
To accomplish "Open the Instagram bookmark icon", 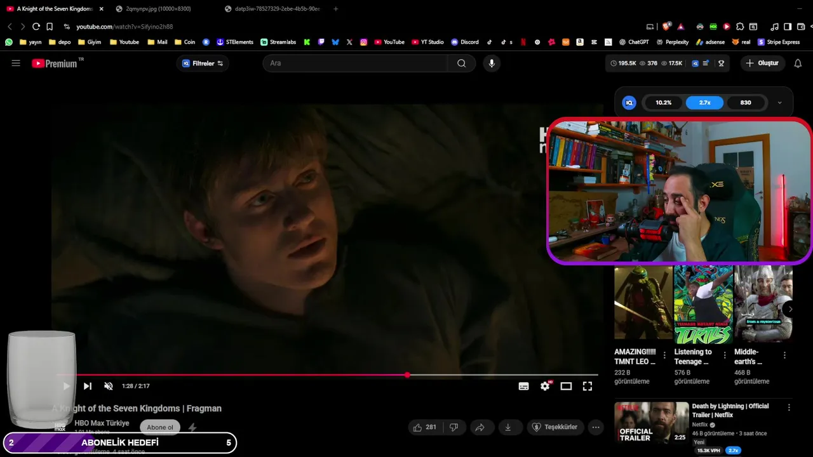I will (363, 42).
